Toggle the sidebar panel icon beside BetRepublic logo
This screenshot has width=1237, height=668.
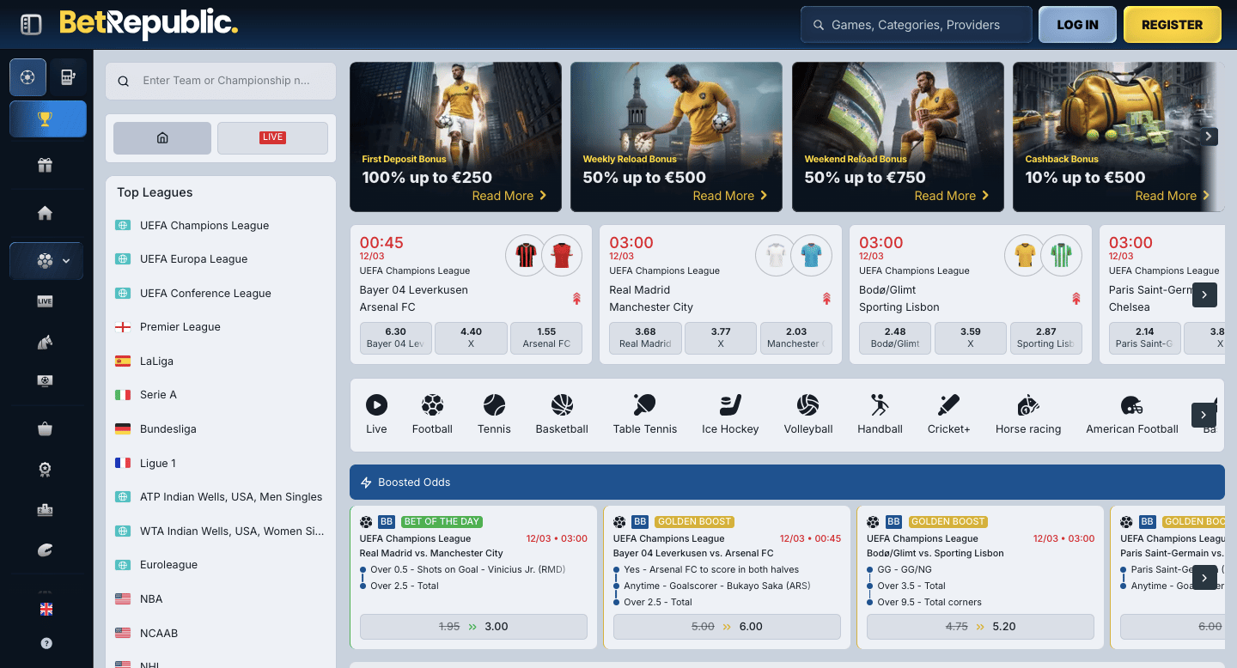(31, 25)
